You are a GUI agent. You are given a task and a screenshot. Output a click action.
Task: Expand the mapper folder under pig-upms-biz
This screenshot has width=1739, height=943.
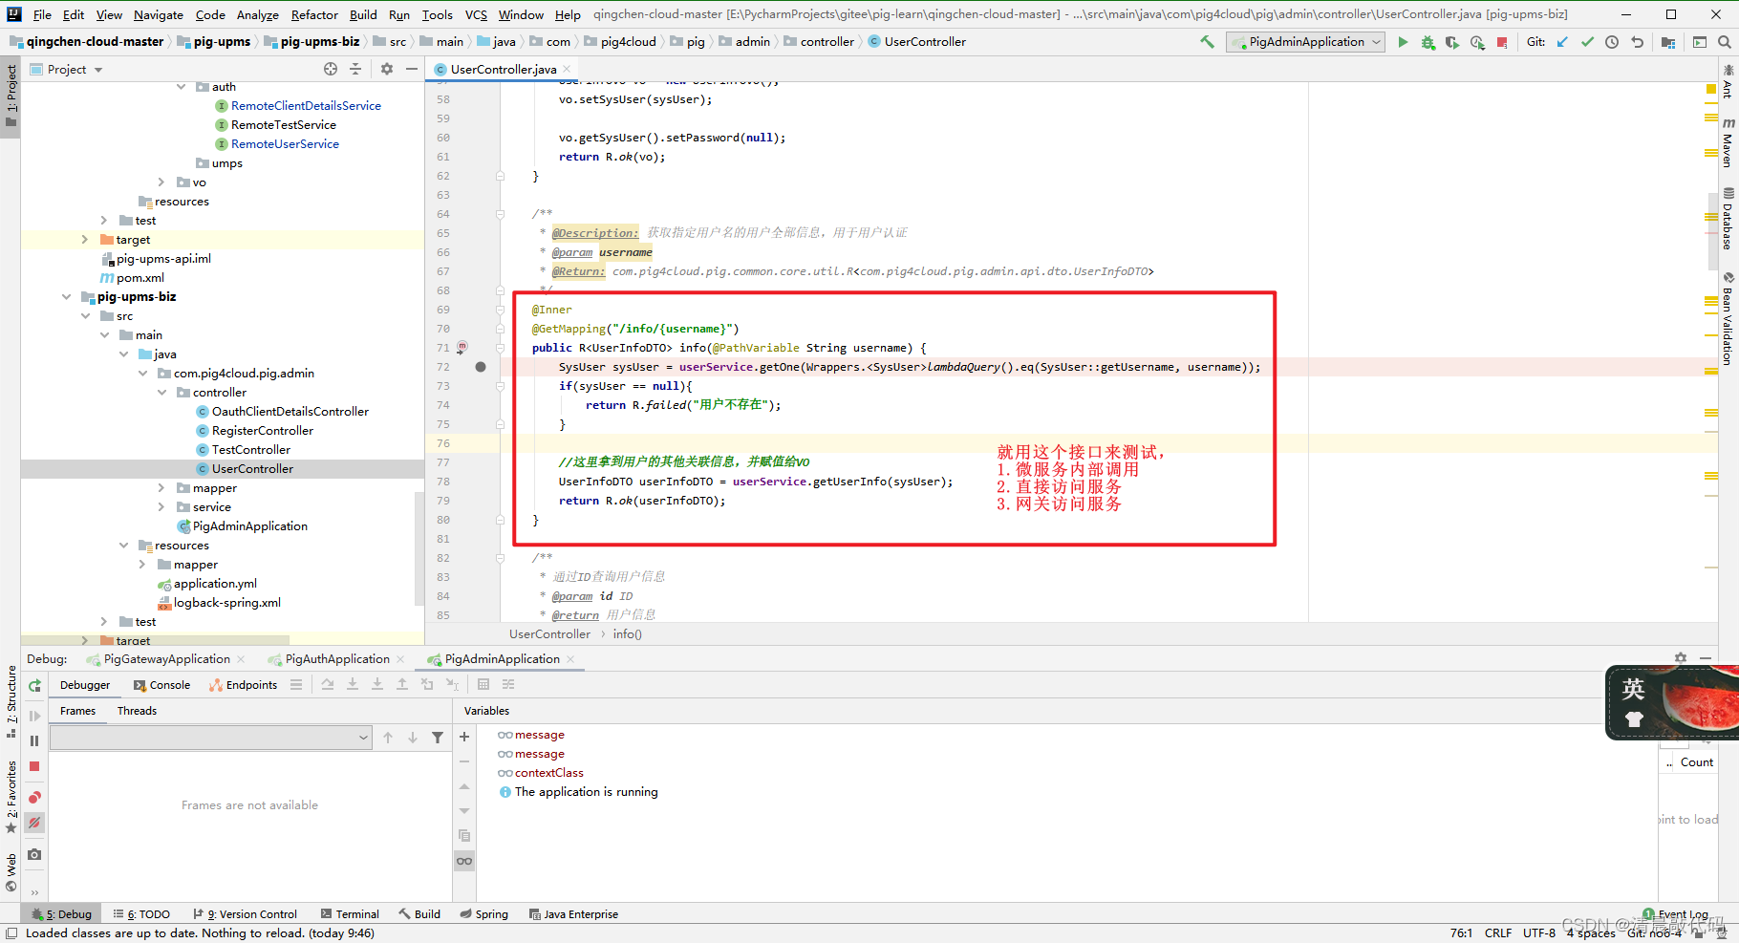(161, 488)
